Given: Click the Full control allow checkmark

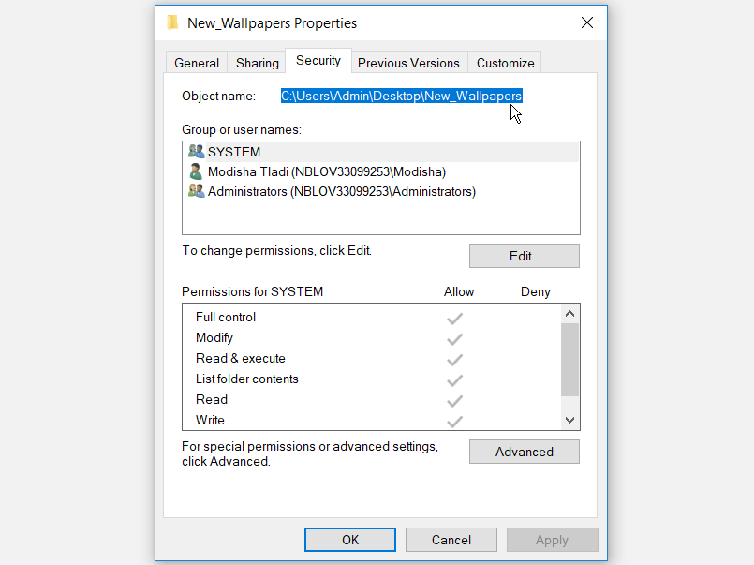Looking at the screenshot, I should 455,318.
